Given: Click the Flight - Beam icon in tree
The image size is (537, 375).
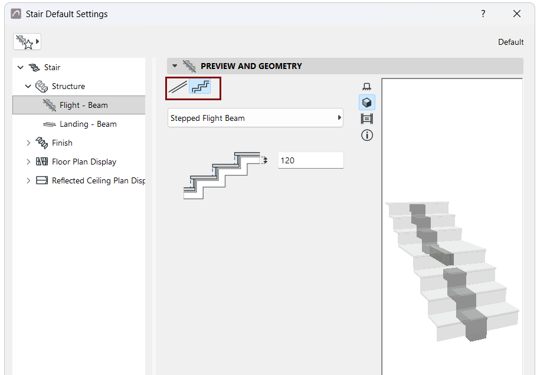Looking at the screenshot, I should pos(50,105).
